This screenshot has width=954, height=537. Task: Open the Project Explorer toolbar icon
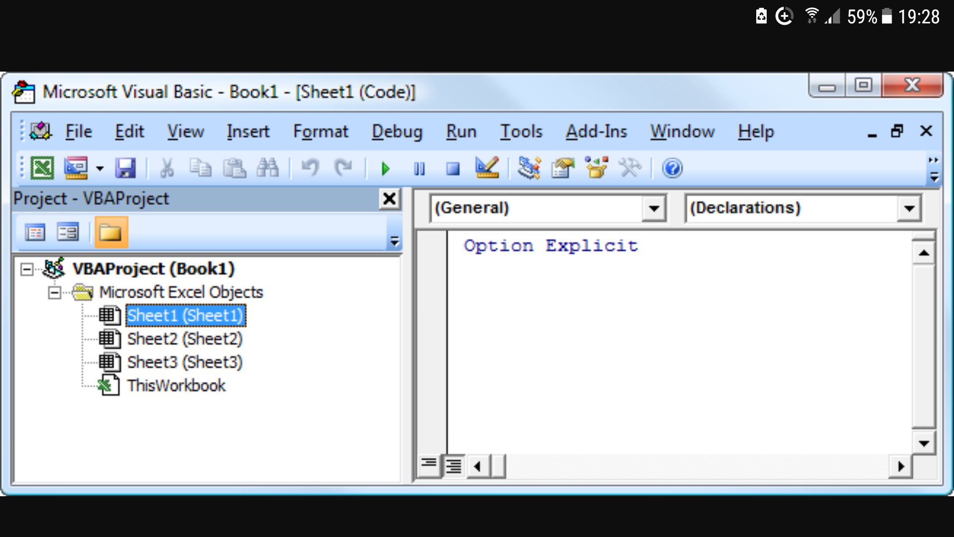click(x=529, y=168)
